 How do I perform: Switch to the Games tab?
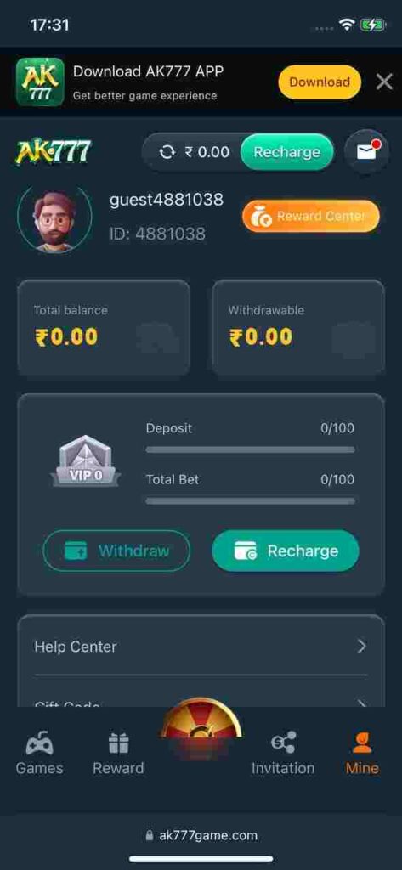tap(39, 753)
